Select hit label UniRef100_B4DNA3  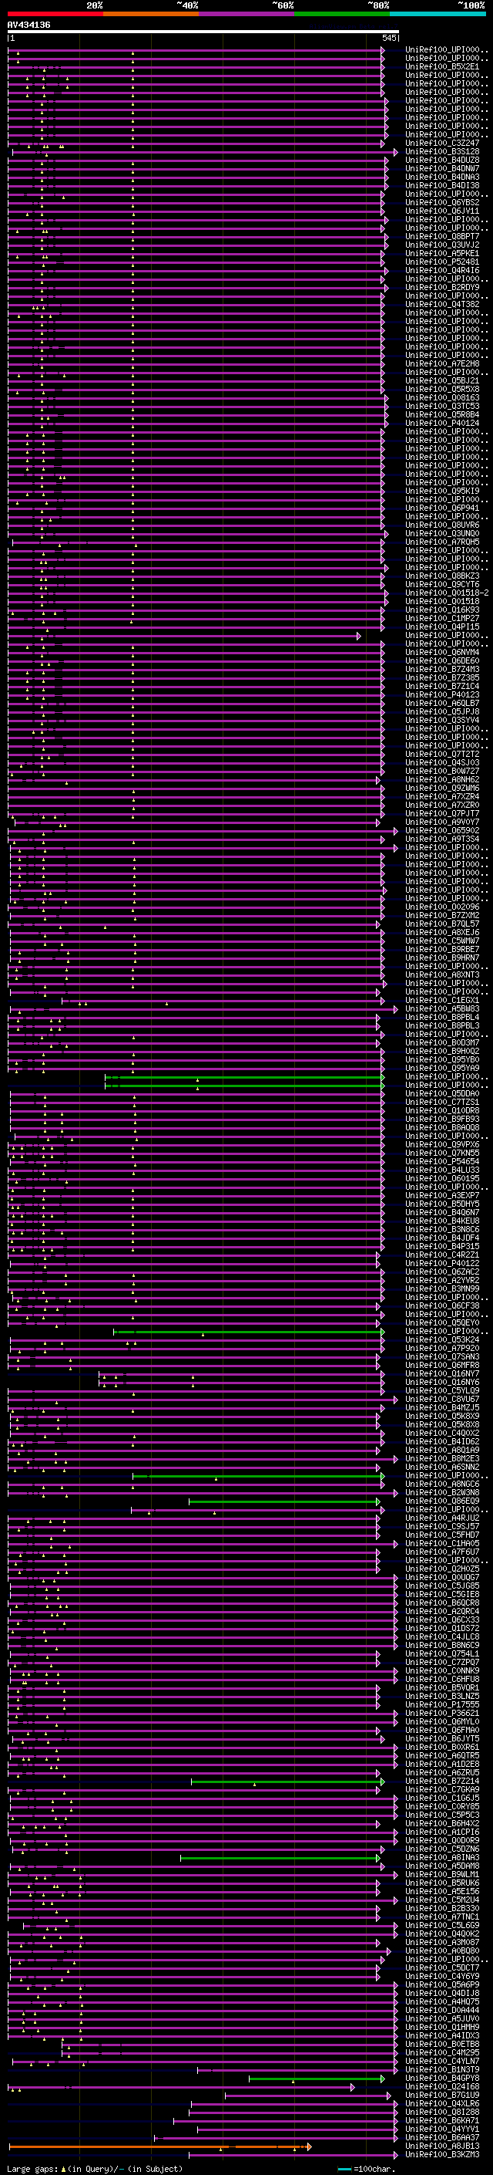pyautogui.click(x=441, y=177)
